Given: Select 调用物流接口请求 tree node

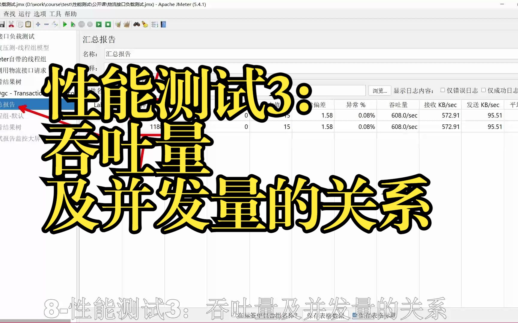Looking at the screenshot, I should (x=23, y=71).
